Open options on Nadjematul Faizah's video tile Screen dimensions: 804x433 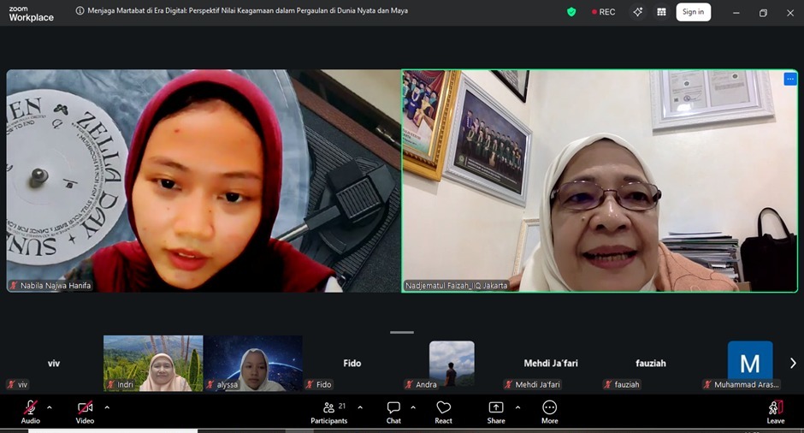(x=789, y=79)
